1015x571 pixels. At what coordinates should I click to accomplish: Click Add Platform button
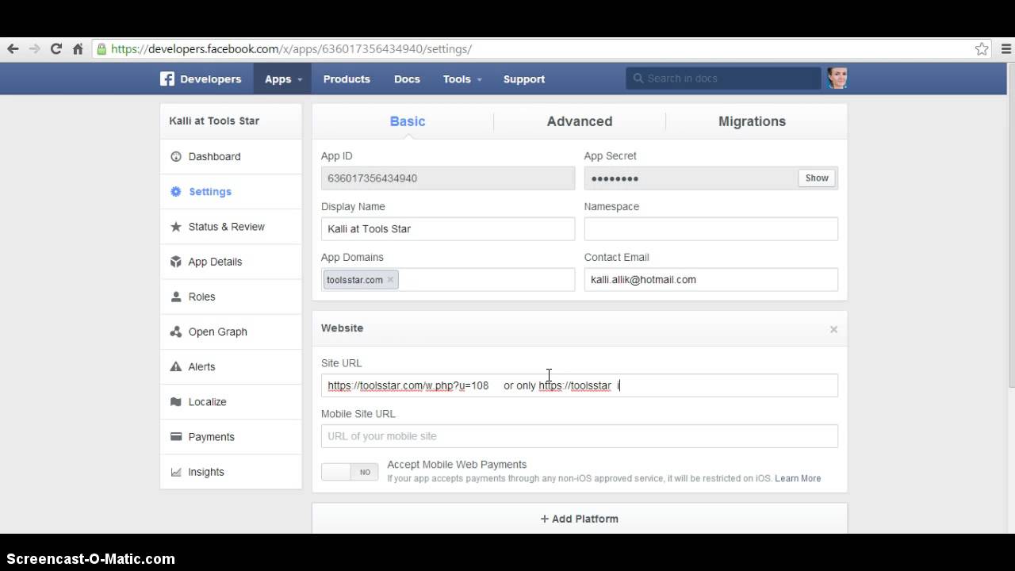click(x=580, y=519)
